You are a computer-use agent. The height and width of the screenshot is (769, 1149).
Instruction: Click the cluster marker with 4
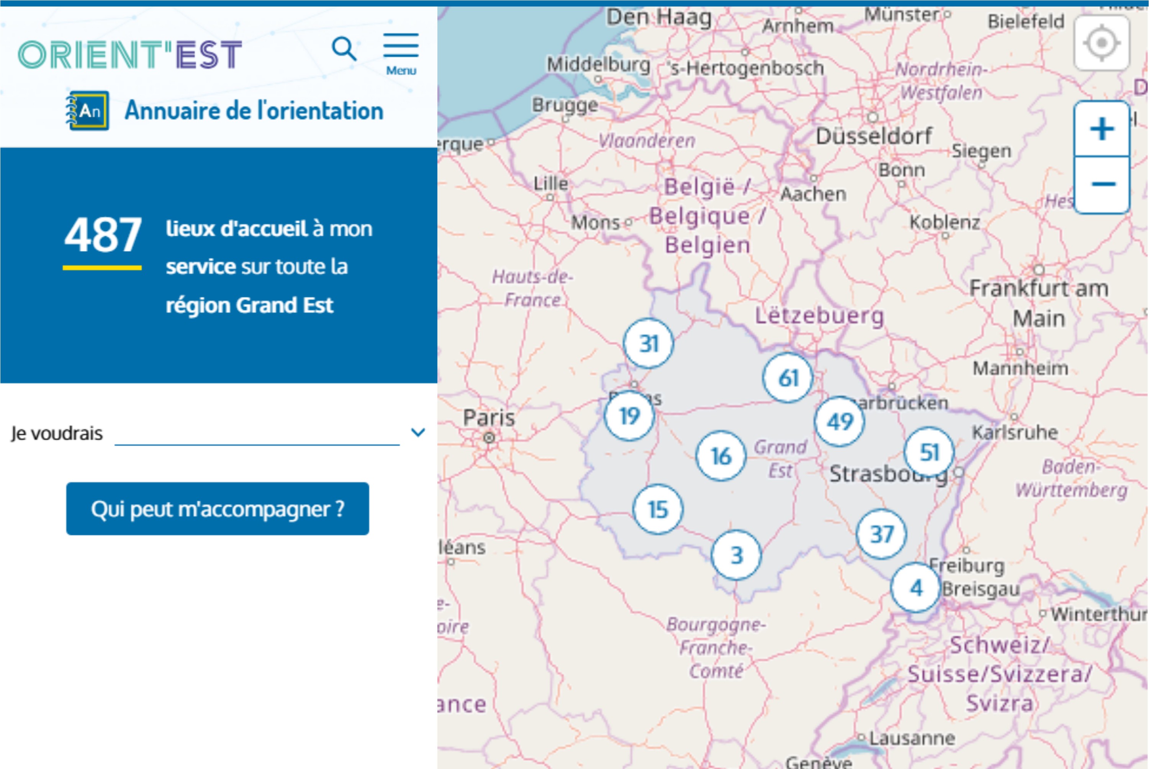(915, 588)
